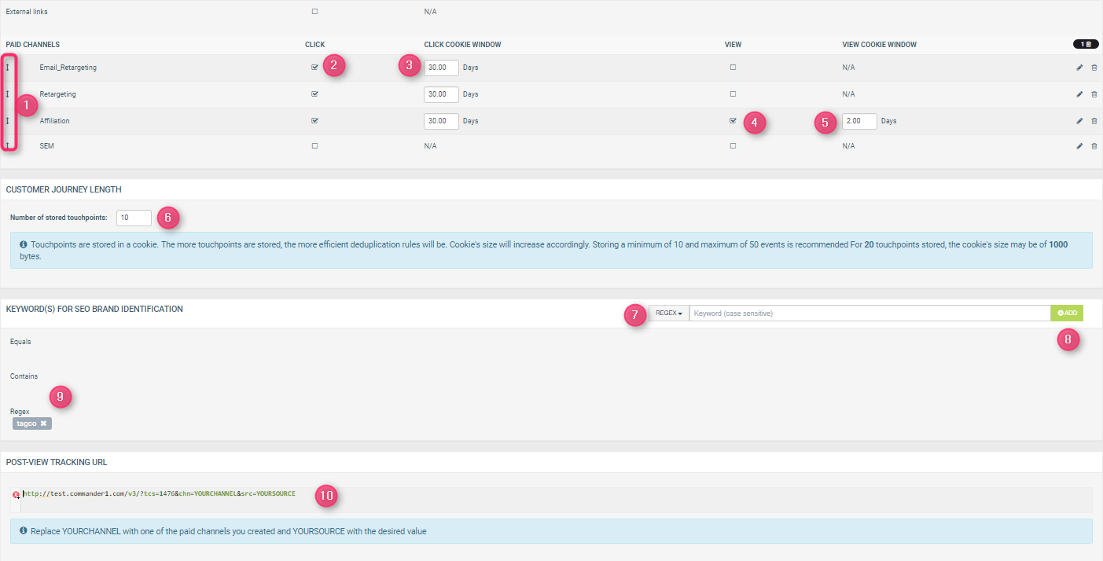The width and height of the screenshot is (1103, 561).
Task: Edit the Retargeting channel with pencil icon
Action: 1079,94
